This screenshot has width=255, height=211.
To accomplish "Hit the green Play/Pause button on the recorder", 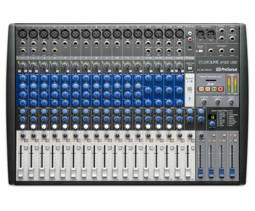I will [214, 89].
